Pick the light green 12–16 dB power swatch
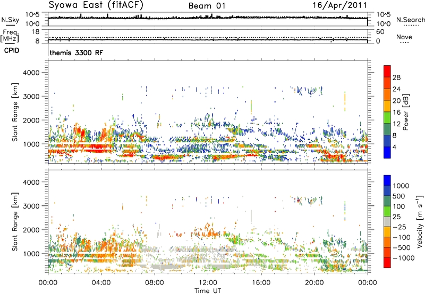Viewport: 425px width, 294px height. coord(387,118)
